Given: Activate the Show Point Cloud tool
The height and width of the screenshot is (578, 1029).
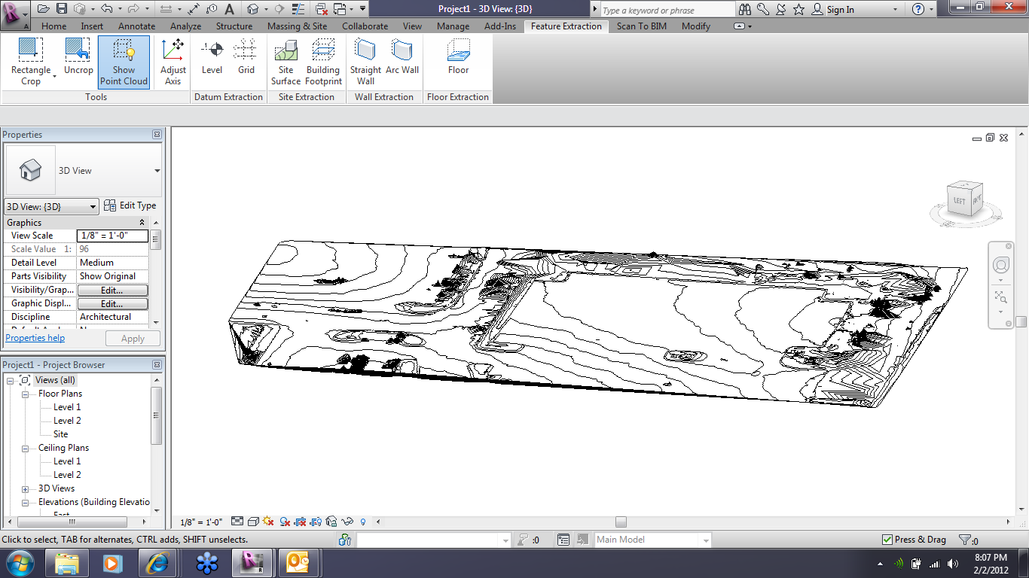Looking at the screenshot, I should (124, 62).
